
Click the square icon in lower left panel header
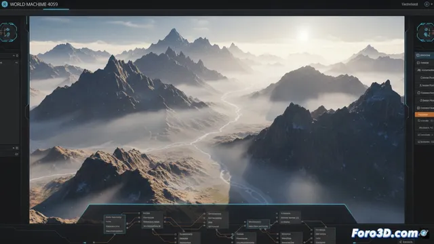pos(17,148)
